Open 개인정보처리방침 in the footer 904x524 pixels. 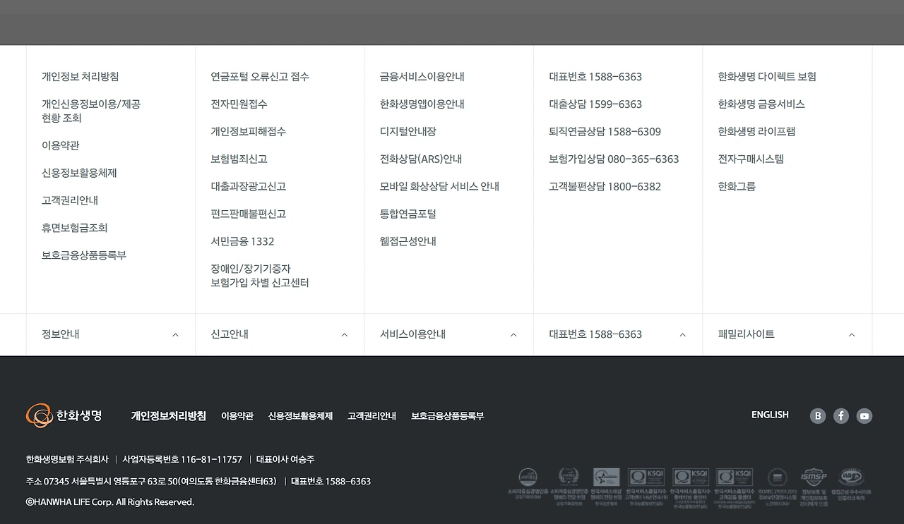coord(169,416)
